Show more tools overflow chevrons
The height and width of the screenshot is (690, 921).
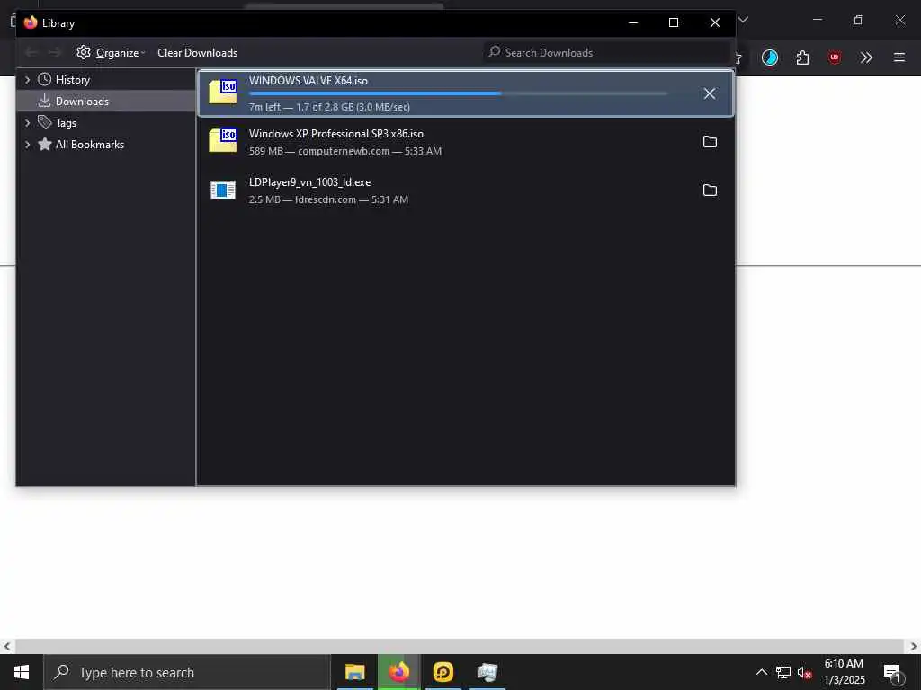click(866, 57)
